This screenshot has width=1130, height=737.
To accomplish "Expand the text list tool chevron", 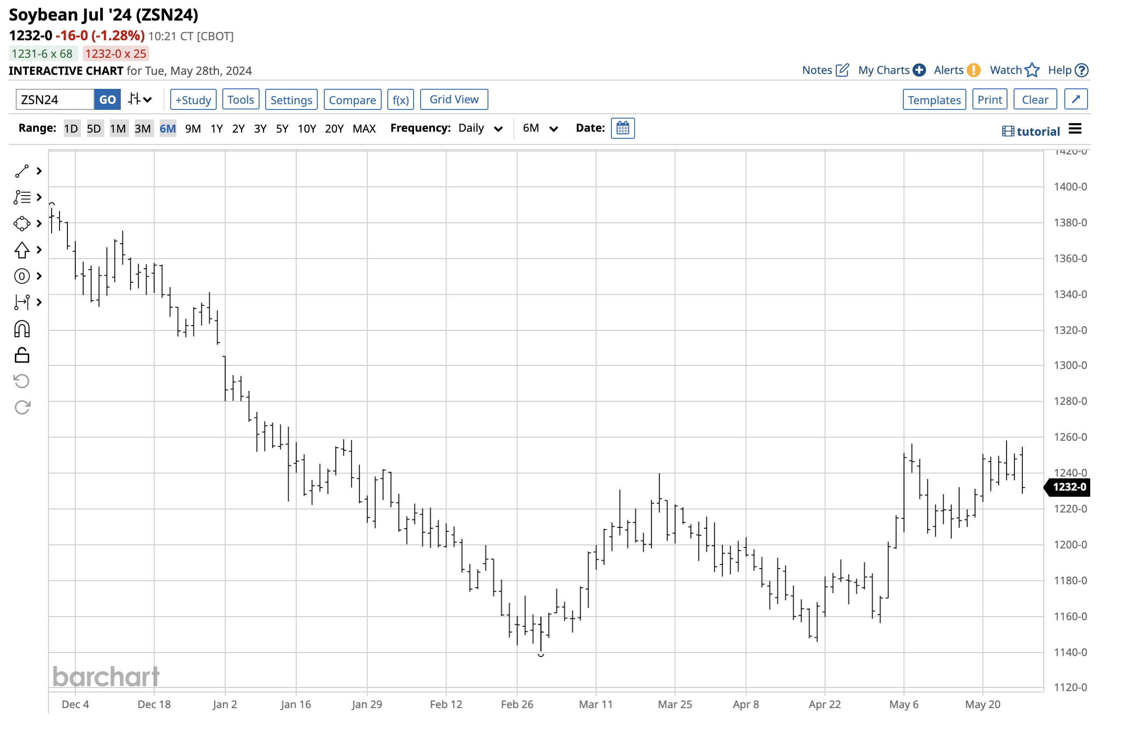I will 39,197.
